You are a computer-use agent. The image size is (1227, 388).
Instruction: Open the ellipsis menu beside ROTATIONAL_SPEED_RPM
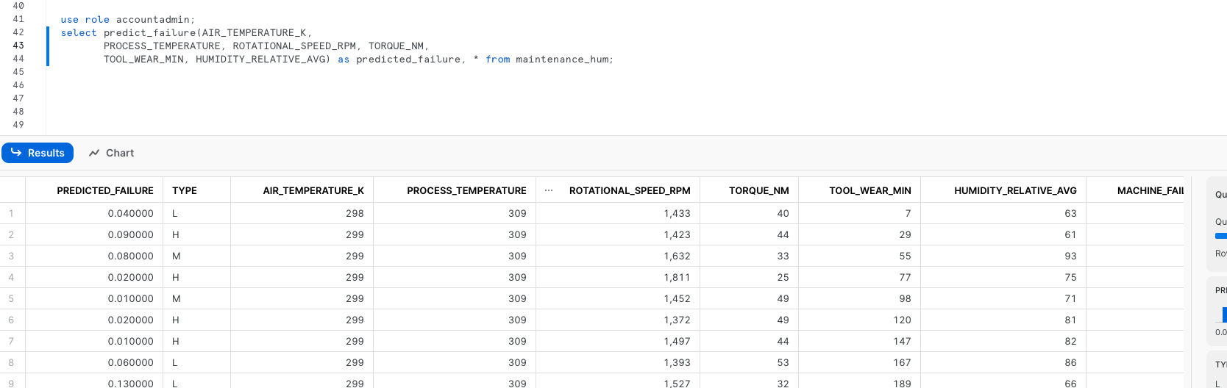(x=549, y=190)
